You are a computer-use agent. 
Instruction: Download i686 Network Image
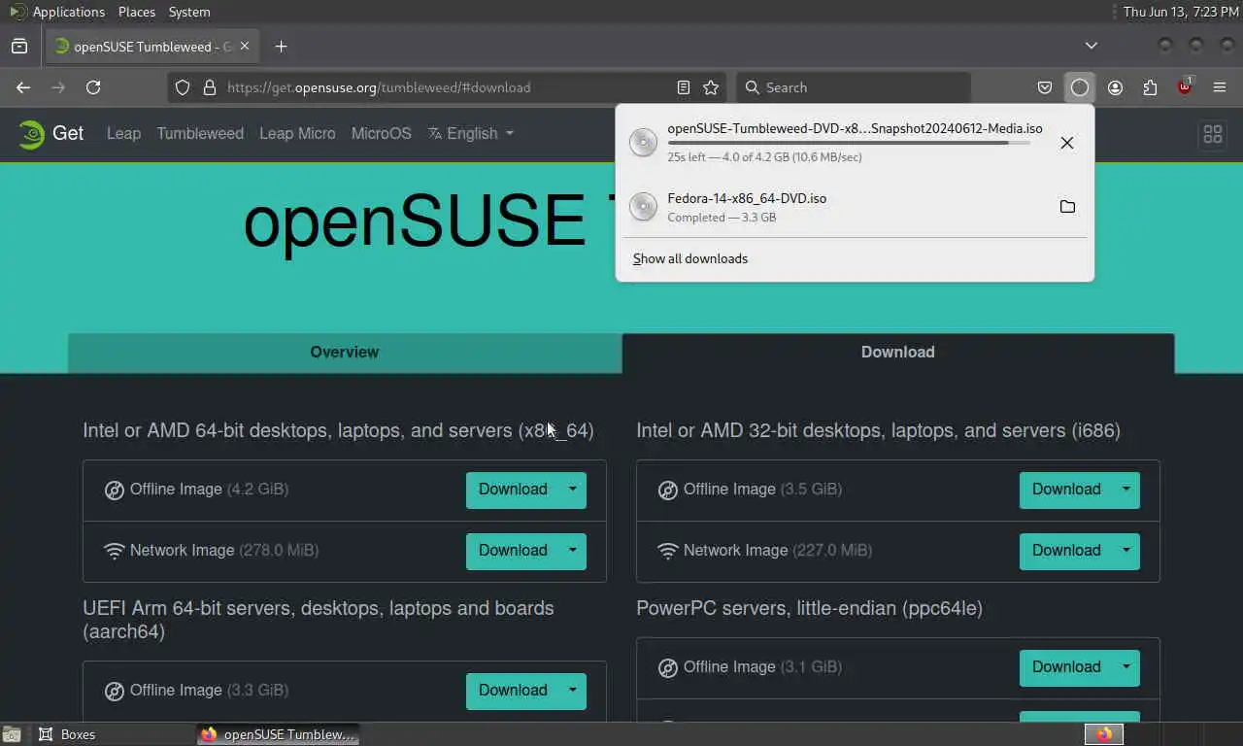[1066, 551]
